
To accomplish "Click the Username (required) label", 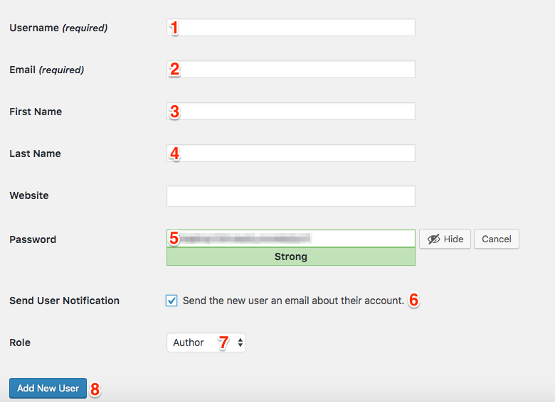I will click(58, 28).
